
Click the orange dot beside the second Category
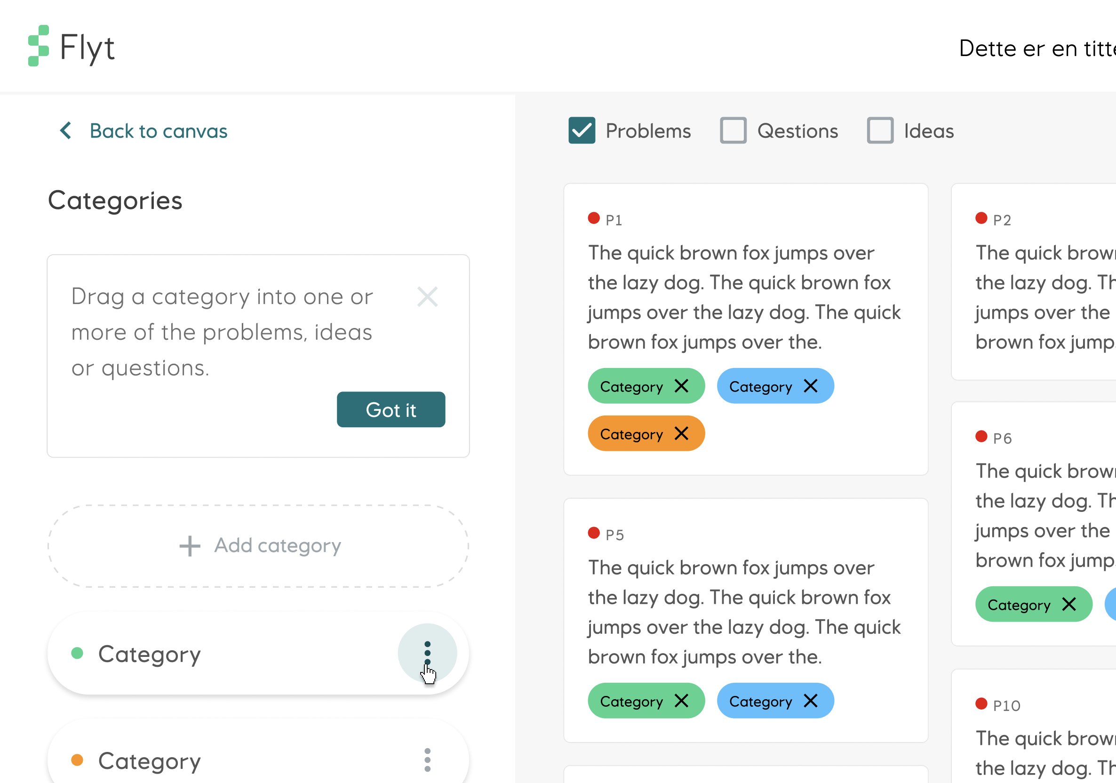coord(78,760)
